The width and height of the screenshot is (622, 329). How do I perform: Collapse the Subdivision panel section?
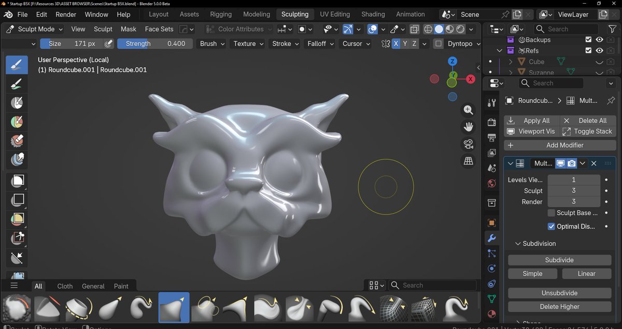coord(518,243)
